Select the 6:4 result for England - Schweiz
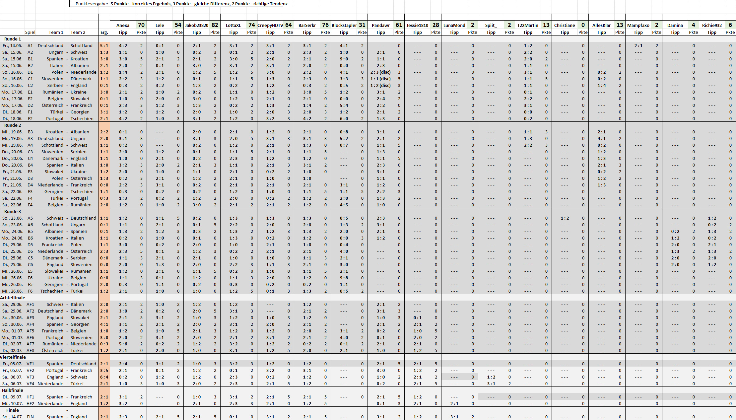 tap(104, 377)
